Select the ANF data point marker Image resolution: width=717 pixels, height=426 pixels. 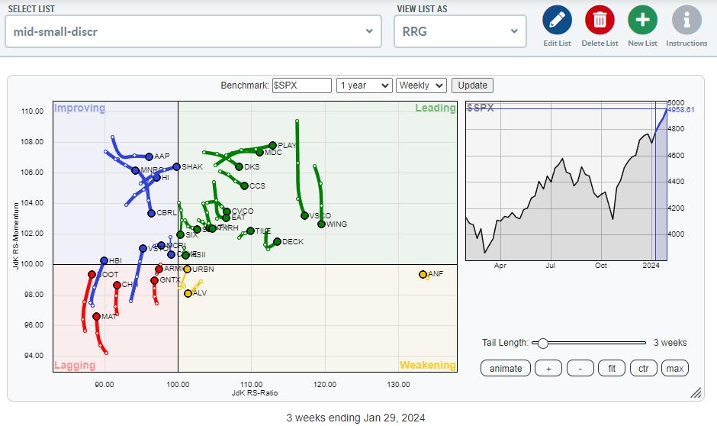click(x=423, y=274)
